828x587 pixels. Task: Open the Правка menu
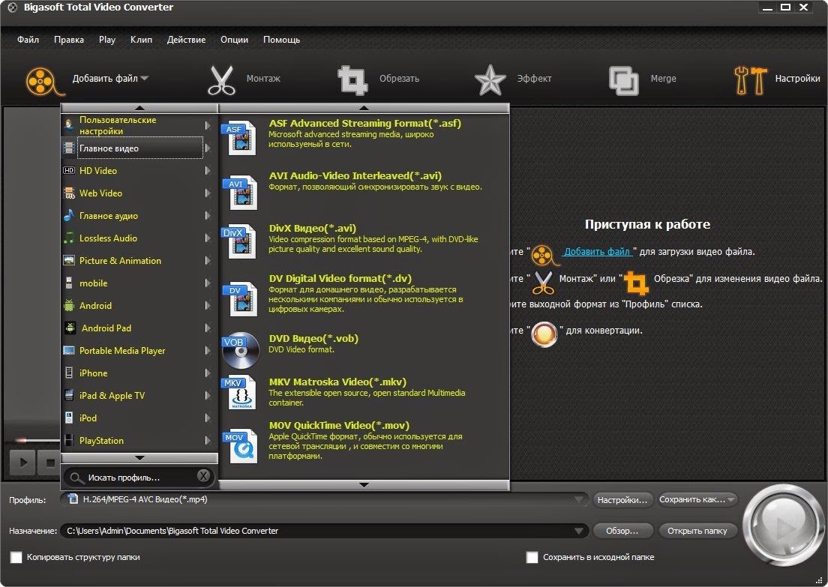tap(69, 40)
